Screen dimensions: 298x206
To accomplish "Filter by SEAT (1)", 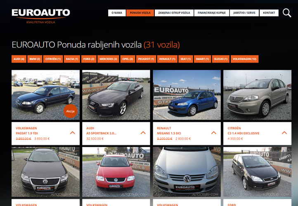I will click(x=186, y=59).
